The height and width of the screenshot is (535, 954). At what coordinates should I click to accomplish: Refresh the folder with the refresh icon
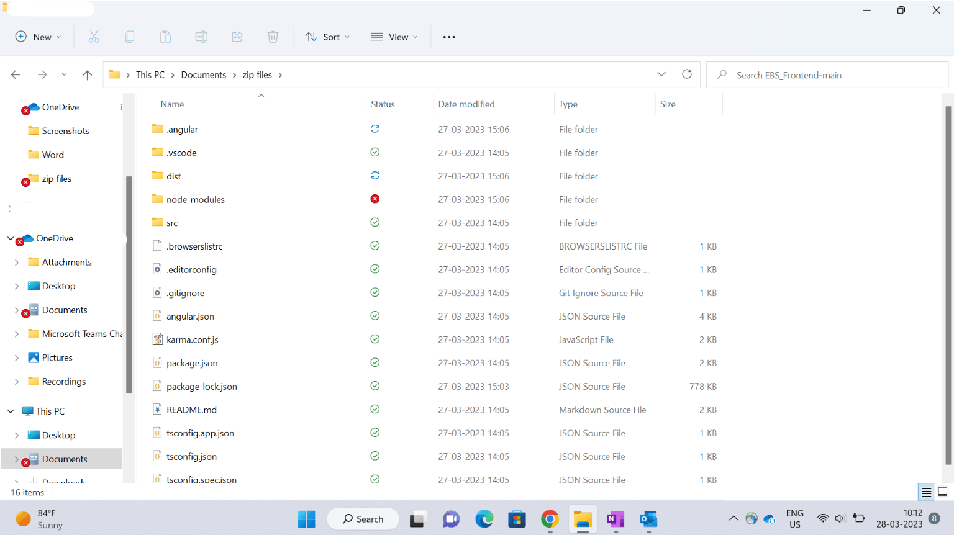(687, 74)
